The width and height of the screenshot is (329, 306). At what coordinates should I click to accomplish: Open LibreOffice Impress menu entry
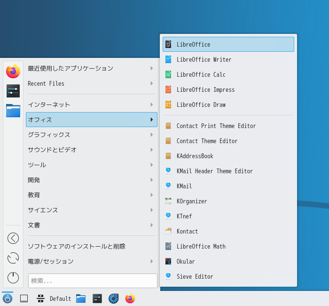228,90
